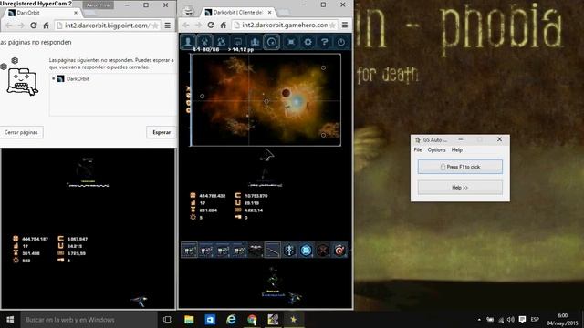The height and width of the screenshot is (328, 584).
Task: Open File menu in GS Auto window
Action: pyautogui.click(x=418, y=149)
